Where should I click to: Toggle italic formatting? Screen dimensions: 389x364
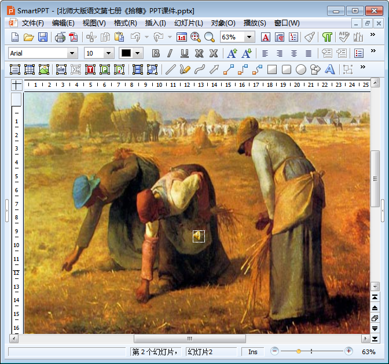[170, 53]
